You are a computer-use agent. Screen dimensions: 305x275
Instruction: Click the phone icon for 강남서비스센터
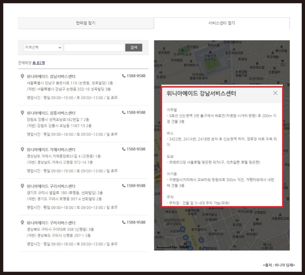tap(124, 76)
